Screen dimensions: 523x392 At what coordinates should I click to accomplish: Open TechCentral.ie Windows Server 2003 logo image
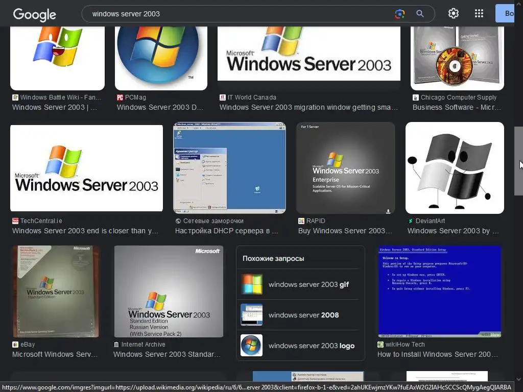coord(86,168)
